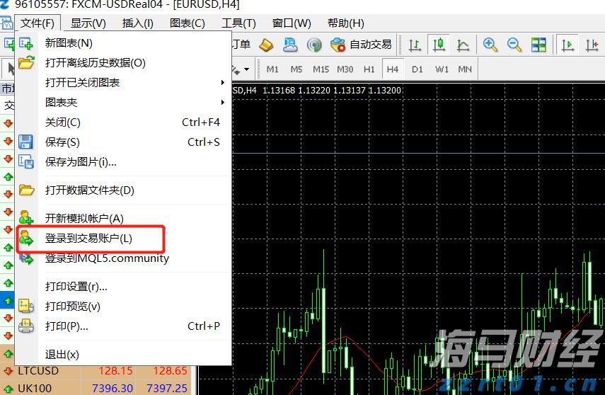Choose 保存为图片(i)... from the menu
605x395 pixels.
coord(81,162)
